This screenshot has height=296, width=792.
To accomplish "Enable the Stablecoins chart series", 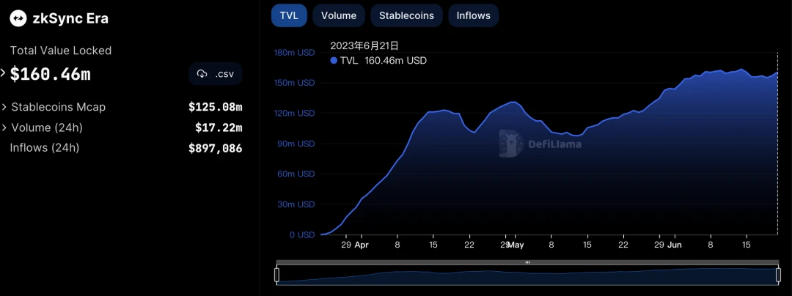I will pyautogui.click(x=406, y=15).
